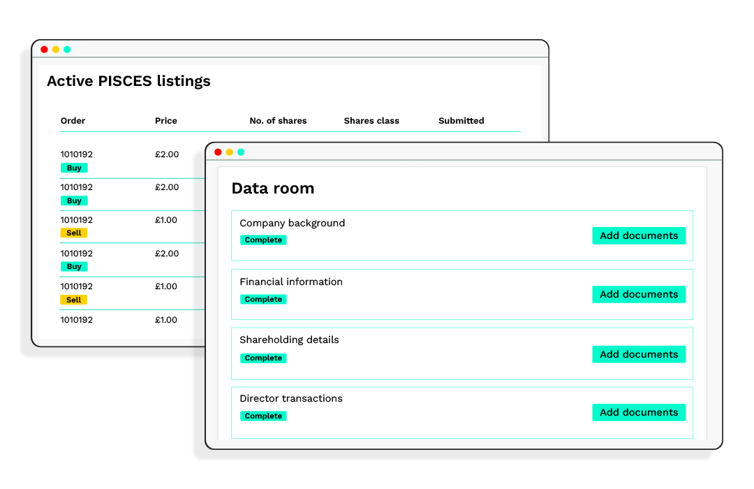Click red dot on PISCES listings window
The width and height of the screenshot is (754, 489).
point(44,50)
